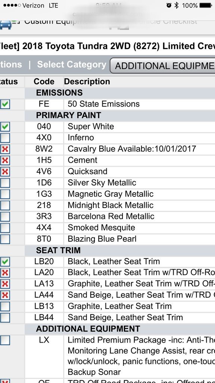Click Midnight Black Metallic description text
Screen dimensions: 215x383
tap(110, 205)
